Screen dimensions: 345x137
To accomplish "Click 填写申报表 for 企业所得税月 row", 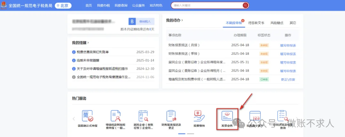I will (288, 71).
